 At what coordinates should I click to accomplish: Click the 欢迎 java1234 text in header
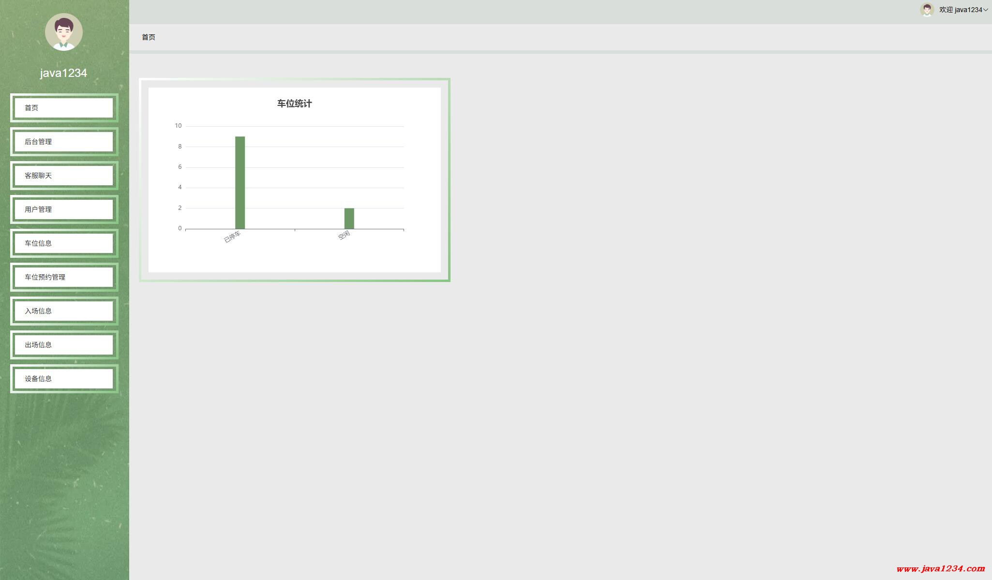[960, 10]
